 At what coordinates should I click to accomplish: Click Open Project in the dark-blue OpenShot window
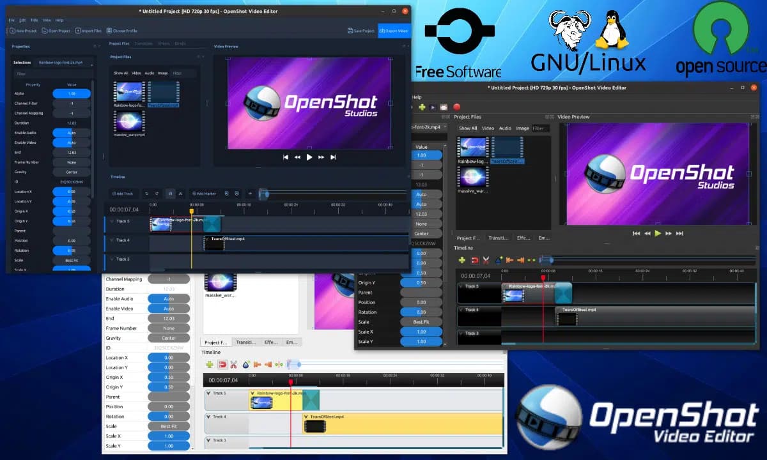(56, 31)
